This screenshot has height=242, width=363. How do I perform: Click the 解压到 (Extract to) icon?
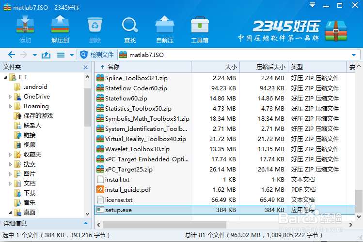(x=60, y=24)
